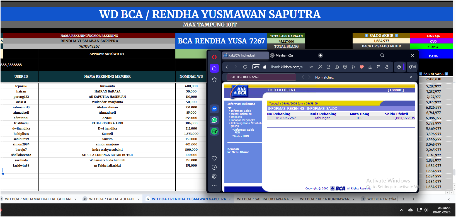Open Tahapan Berjangka in klikBCA menu
Screen dimensions: 456x217
pyautogui.click(x=243, y=120)
